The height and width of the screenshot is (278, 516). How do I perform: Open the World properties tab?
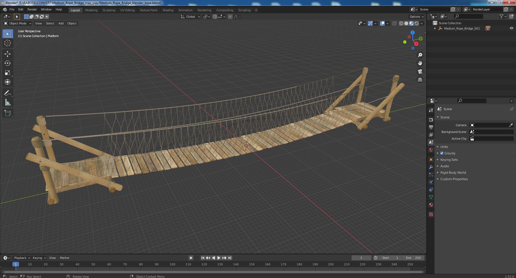point(431,150)
